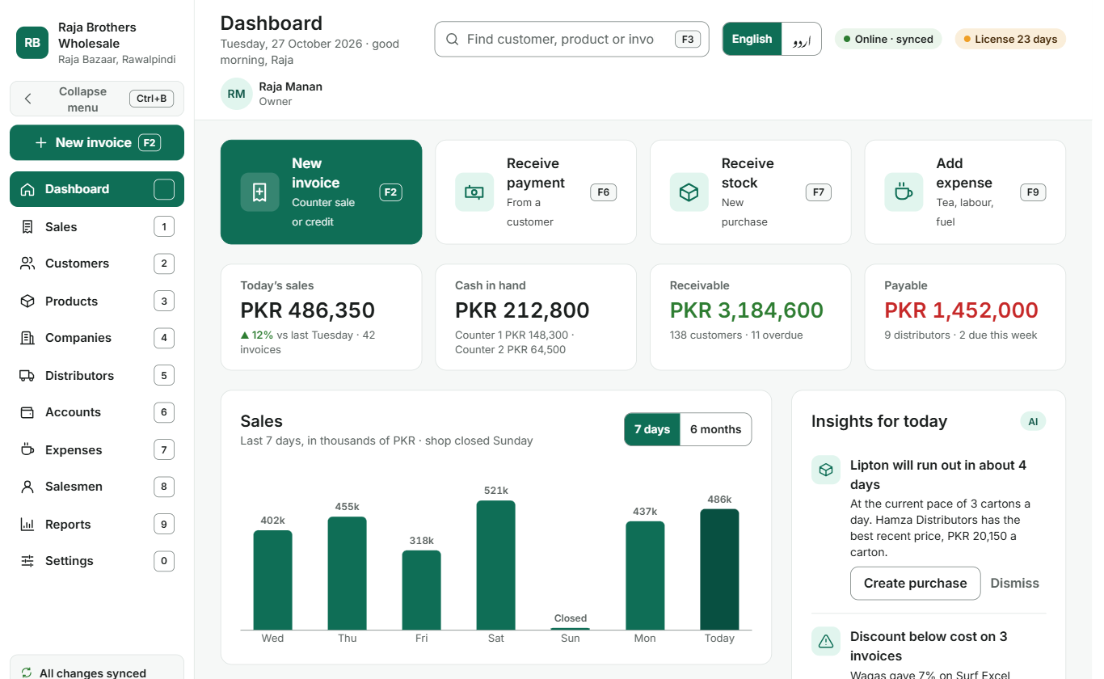Image resolution: width=1104 pixels, height=679 pixels.
Task: Click the Dashboard home icon in sidebar
Action: coord(27,189)
